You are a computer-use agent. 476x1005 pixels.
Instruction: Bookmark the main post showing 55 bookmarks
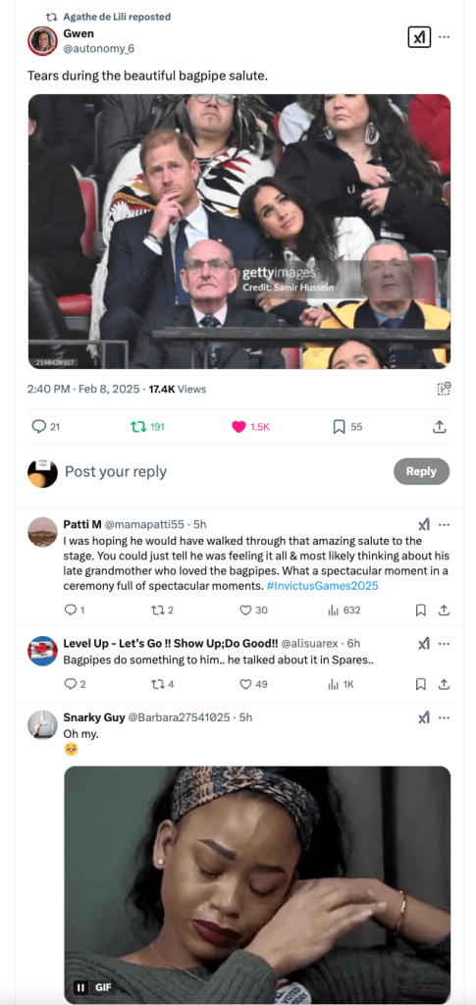coord(339,427)
